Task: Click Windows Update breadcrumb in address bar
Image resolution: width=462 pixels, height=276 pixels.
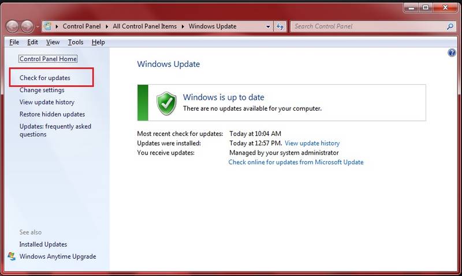Action: [213, 27]
